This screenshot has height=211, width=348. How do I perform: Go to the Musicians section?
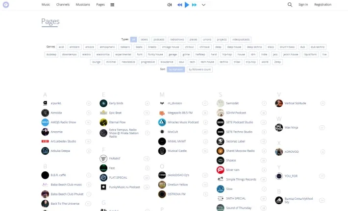[x=83, y=4]
